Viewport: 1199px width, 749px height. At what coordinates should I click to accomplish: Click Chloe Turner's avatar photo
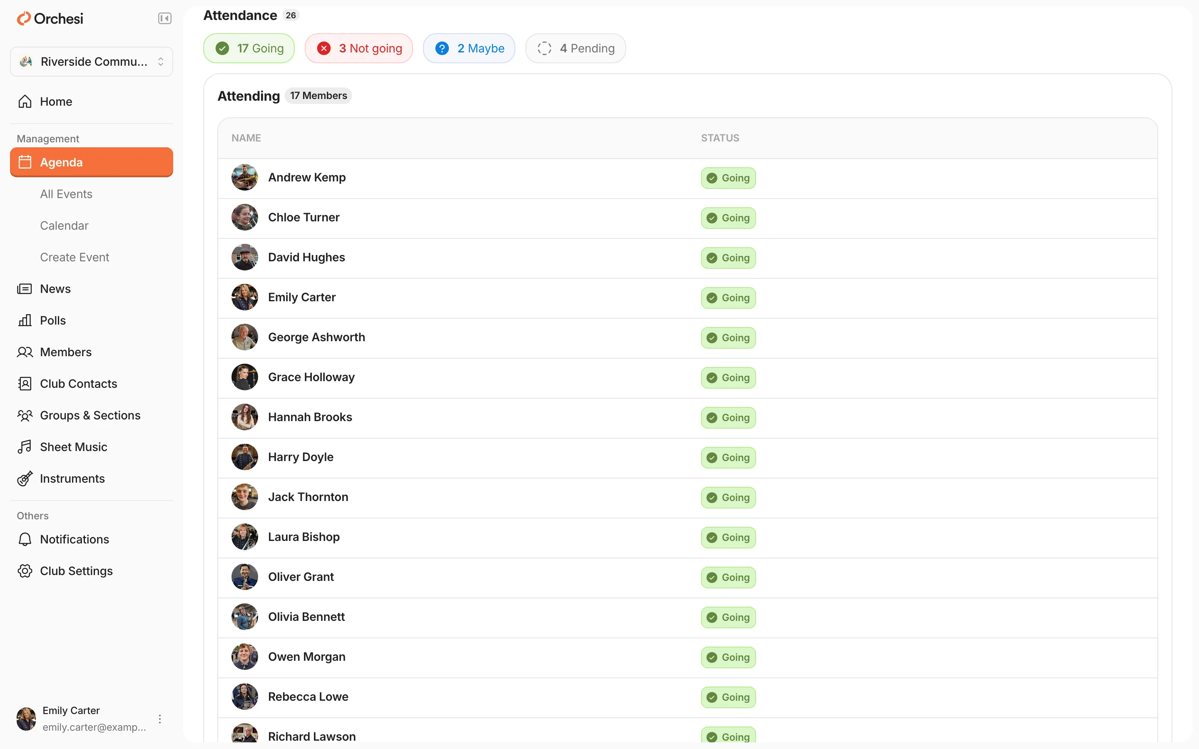pyautogui.click(x=245, y=217)
